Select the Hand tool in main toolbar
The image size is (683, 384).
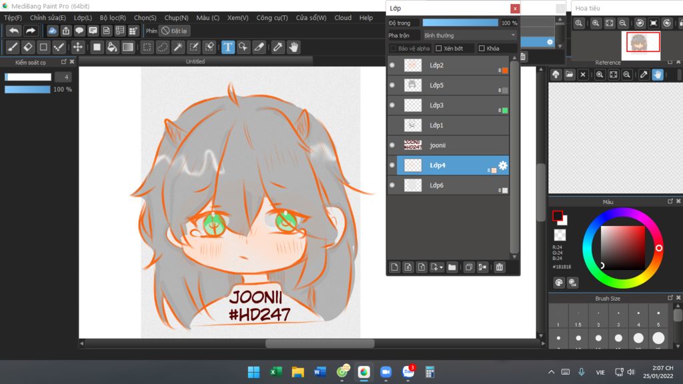(293, 47)
